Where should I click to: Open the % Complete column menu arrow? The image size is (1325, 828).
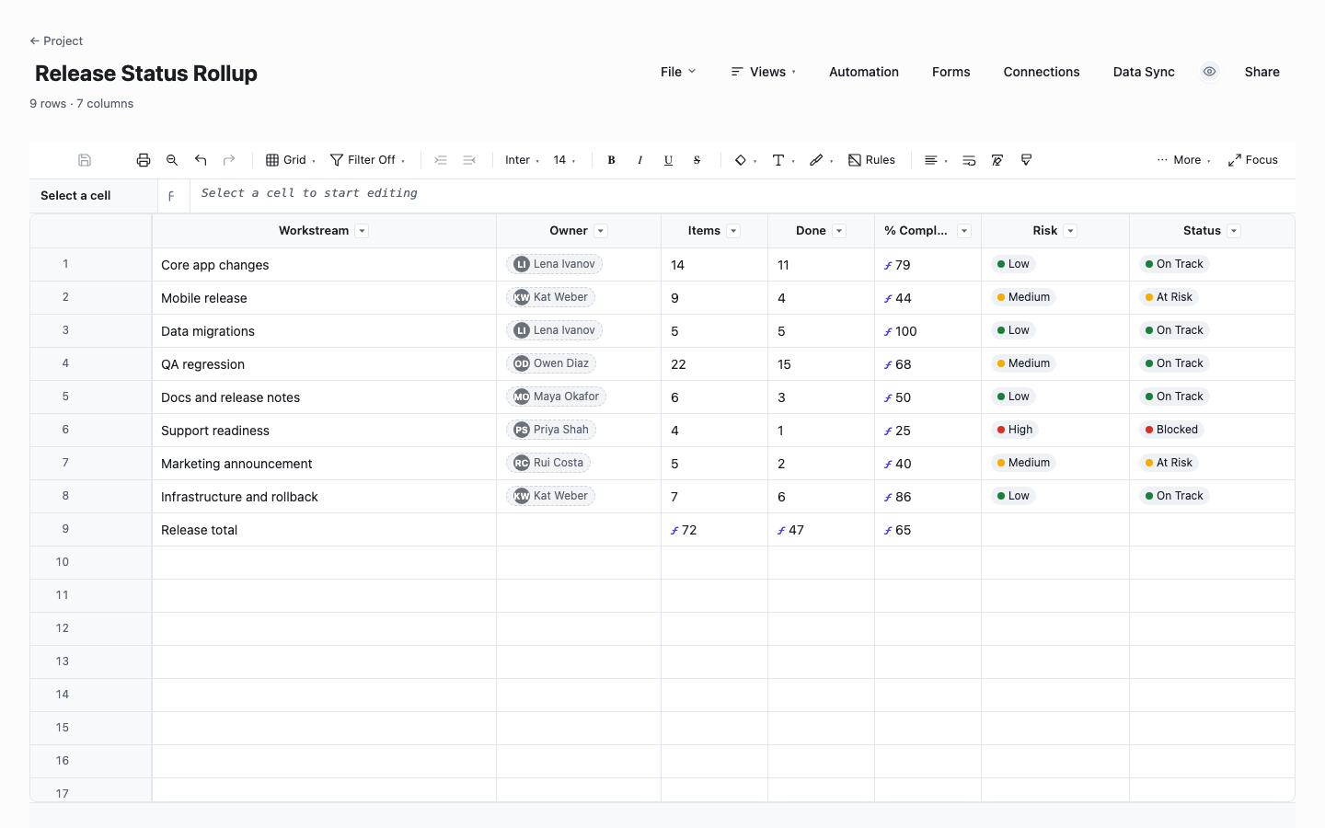[964, 231]
